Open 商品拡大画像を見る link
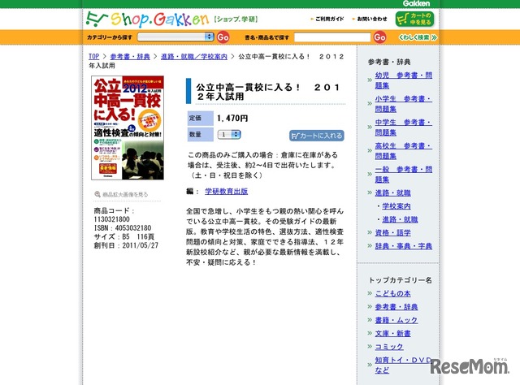The image size is (520, 385). point(125,194)
